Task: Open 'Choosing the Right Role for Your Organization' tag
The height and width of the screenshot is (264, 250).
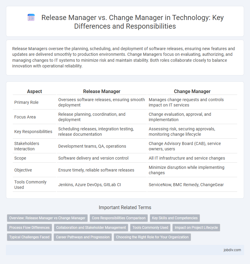Action: 152,237
